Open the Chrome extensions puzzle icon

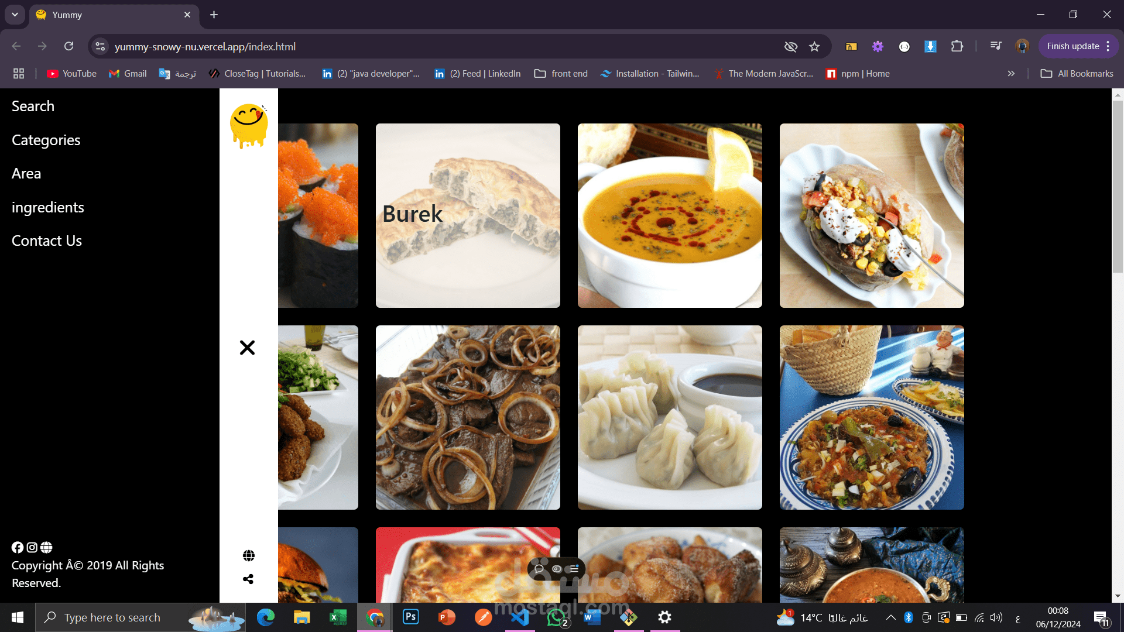coord(957,46)
